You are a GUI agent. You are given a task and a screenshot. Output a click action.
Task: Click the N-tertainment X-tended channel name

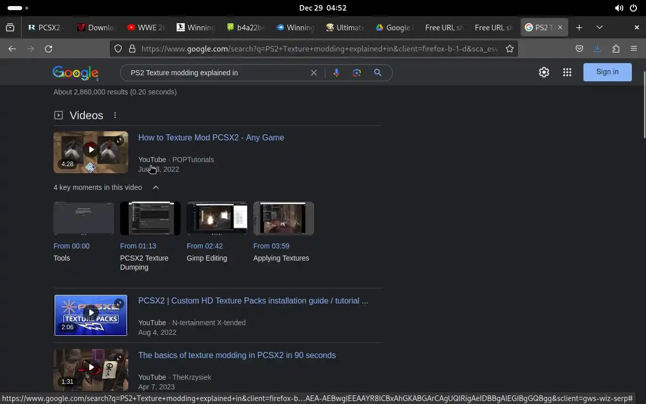pos(209,323)
